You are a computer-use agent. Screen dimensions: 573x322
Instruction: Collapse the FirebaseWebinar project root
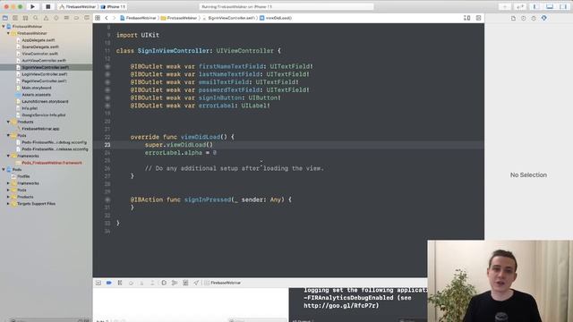(4, 26)
